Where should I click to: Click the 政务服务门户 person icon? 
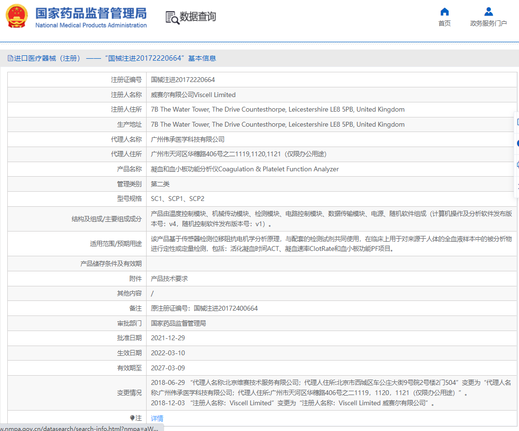(x=488, y=12)
